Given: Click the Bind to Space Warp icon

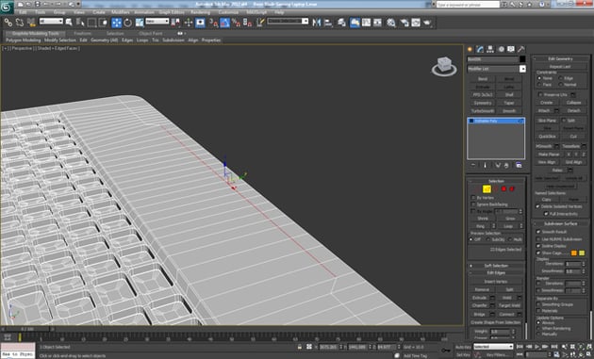Looking at the screenshot, I should [31, 23].
